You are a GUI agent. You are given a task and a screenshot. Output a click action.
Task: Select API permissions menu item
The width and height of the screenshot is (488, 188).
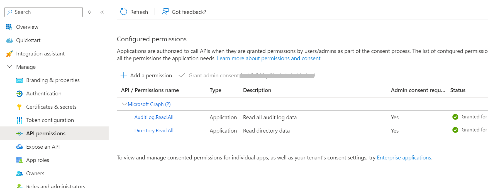pos(46,133)
